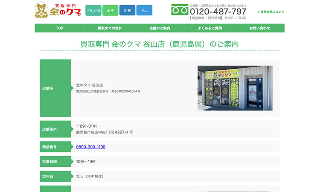The image size is (320, 192).
Task: Open the 金券 category button
Action: click(x=111, y=10)
